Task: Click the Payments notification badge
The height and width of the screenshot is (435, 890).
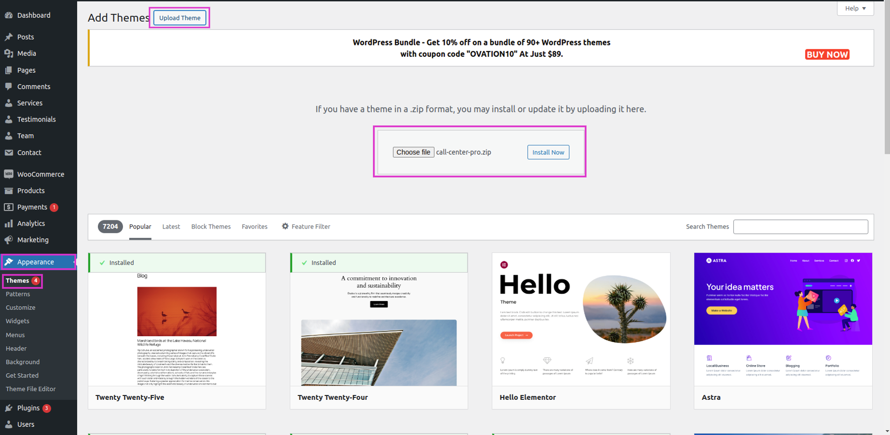Action: pyautogui.click(x=54, y=207)
